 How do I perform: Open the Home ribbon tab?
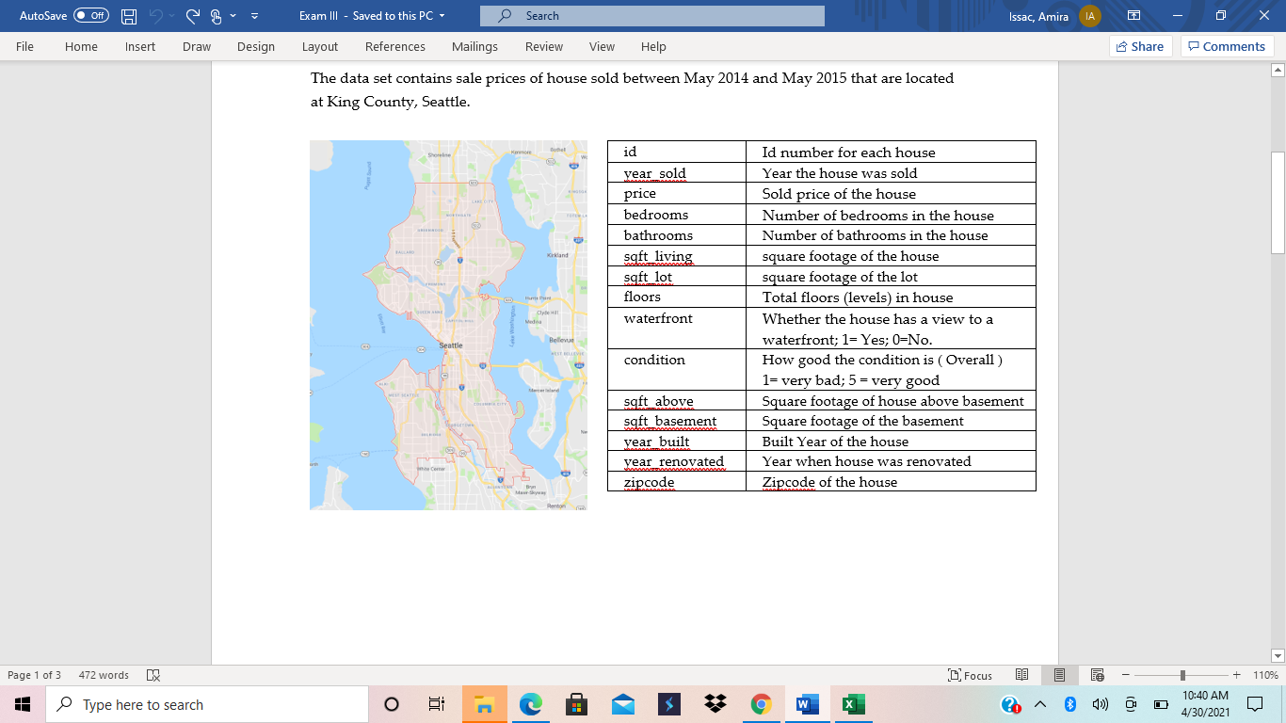tap(81, 46)
